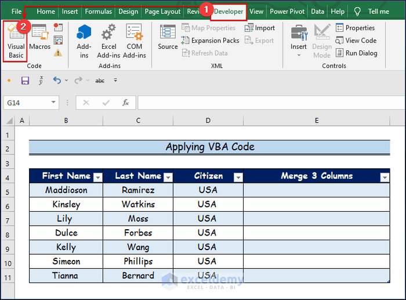Switch to the Home tab

pyautogui.click(x=46, y=12)
